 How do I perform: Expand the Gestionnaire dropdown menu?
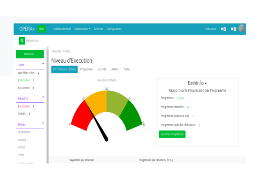tap(82, 29)
